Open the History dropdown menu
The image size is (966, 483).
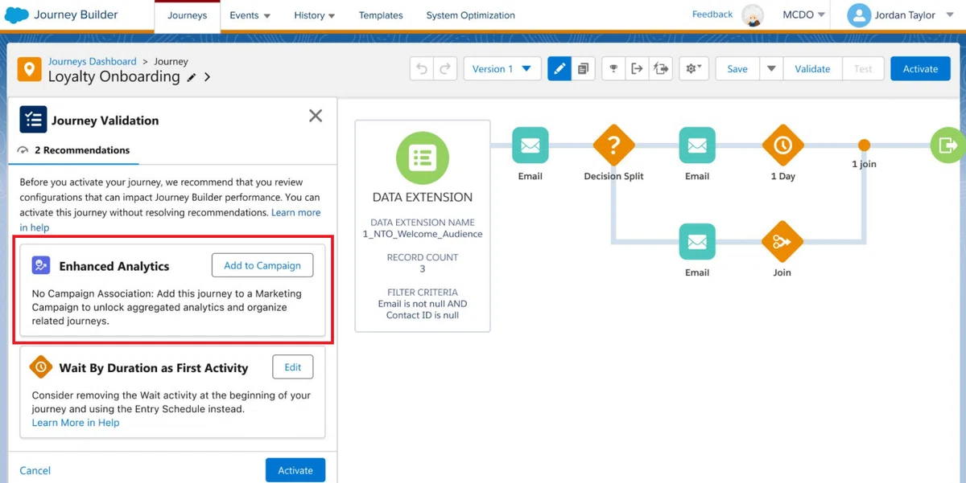click(315, 15)
